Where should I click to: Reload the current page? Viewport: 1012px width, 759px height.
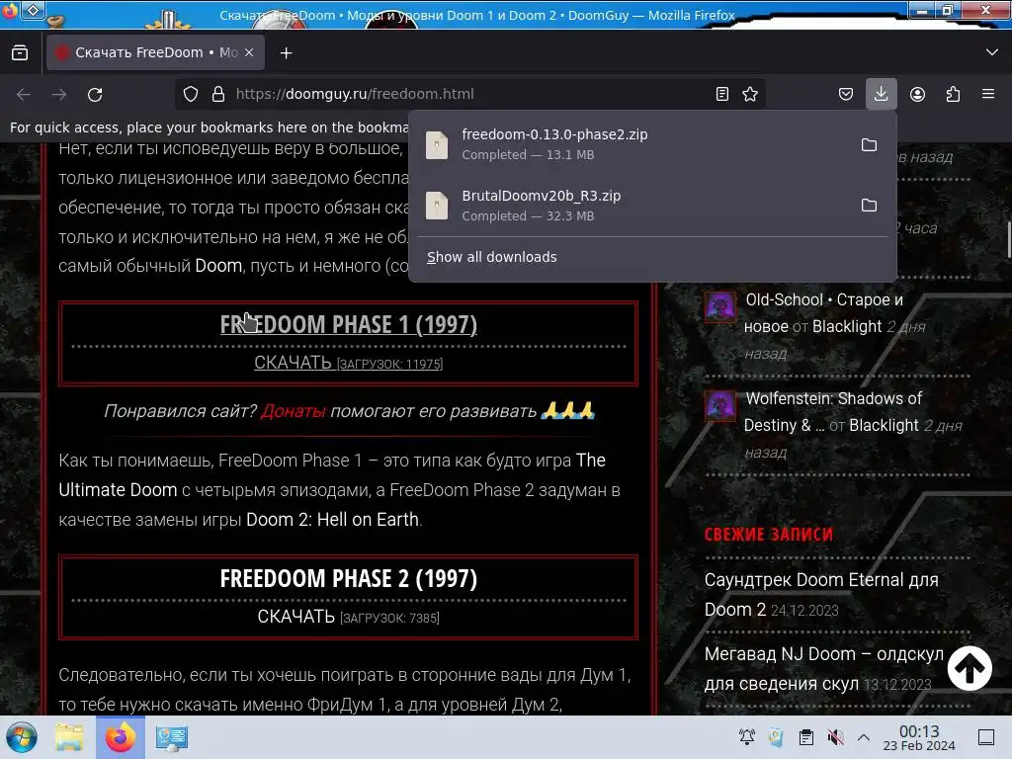(96, 94)
